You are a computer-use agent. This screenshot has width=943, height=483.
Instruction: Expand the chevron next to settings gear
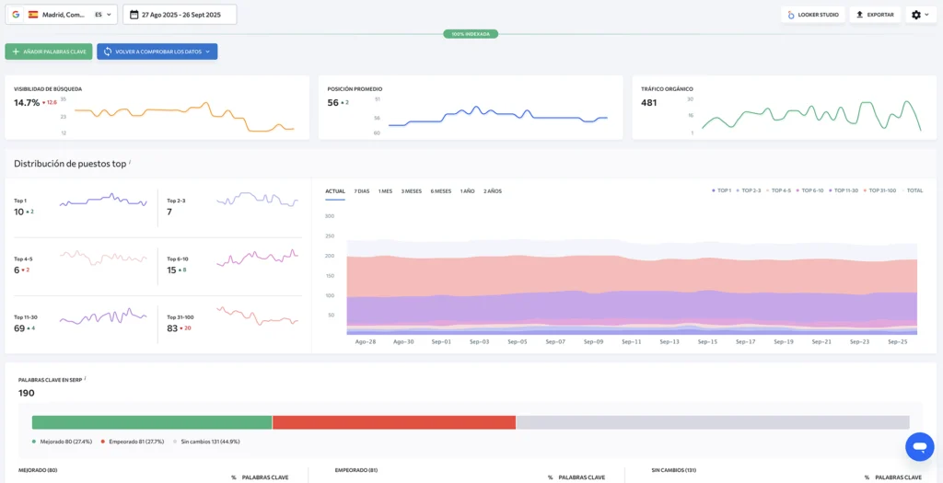(x=926, y=15)
